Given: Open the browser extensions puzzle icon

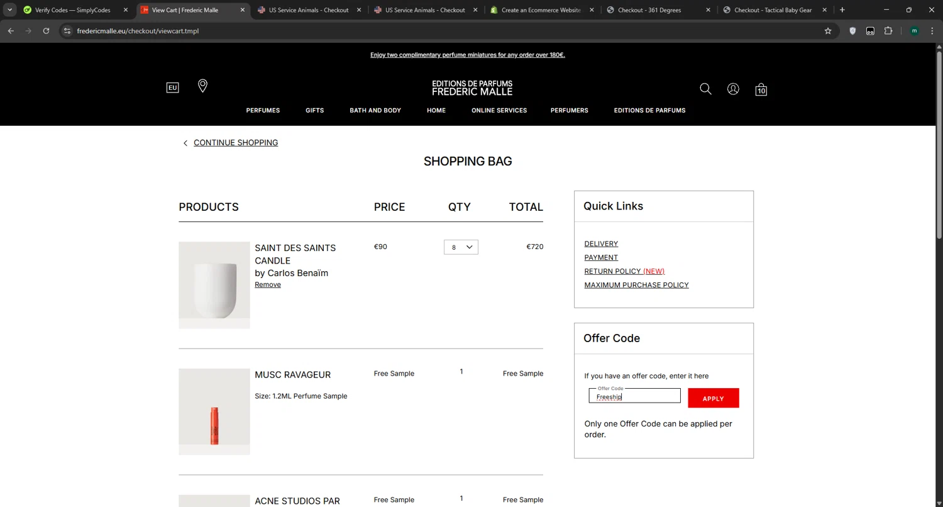Looking at the screenshot, I should click(x=888, y=31).
